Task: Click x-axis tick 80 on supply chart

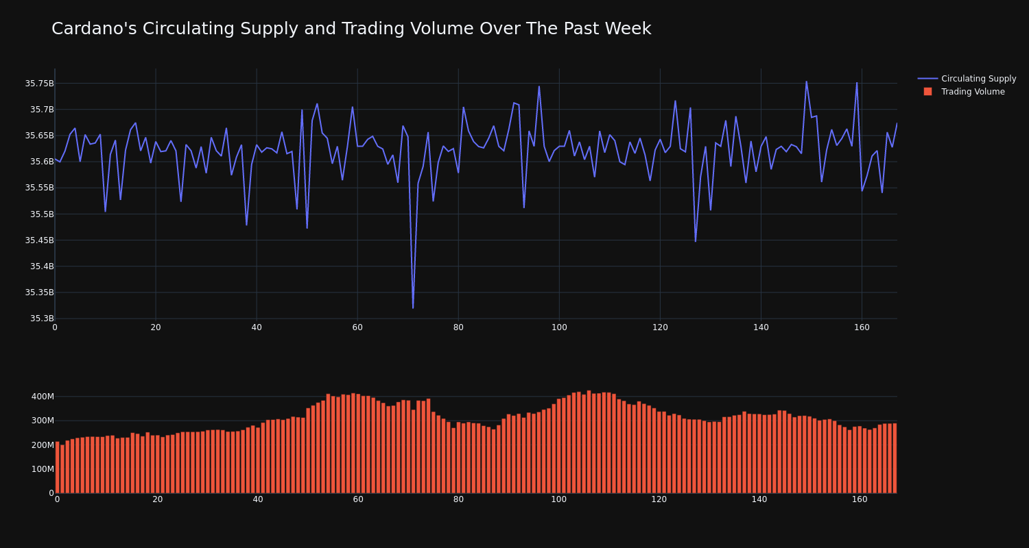Action: (458, 327)
